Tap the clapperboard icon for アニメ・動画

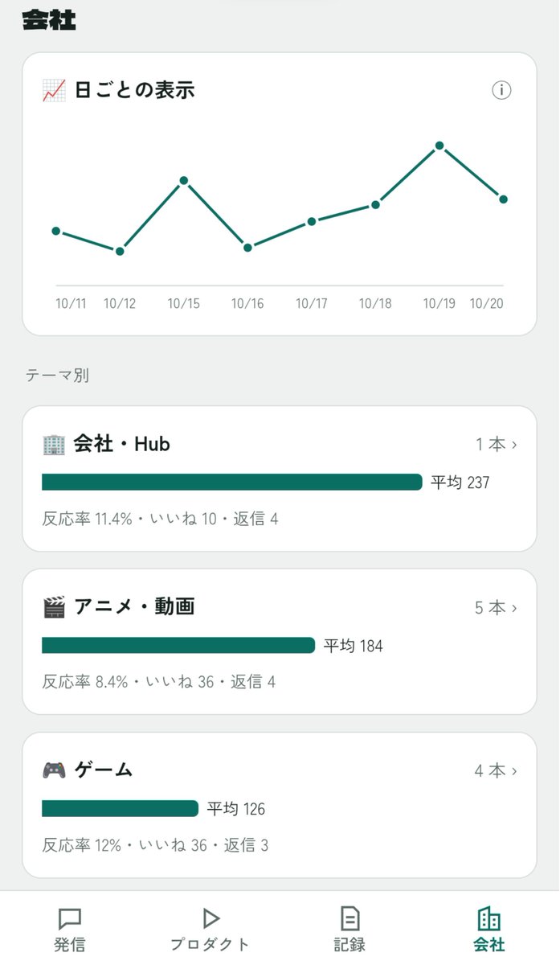coord(53,607)
